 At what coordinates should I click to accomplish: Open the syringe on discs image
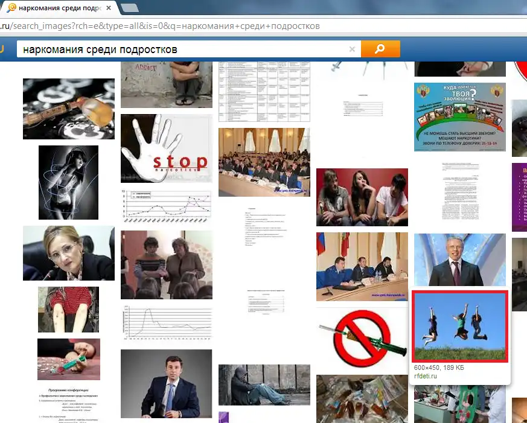click(68, 109)
